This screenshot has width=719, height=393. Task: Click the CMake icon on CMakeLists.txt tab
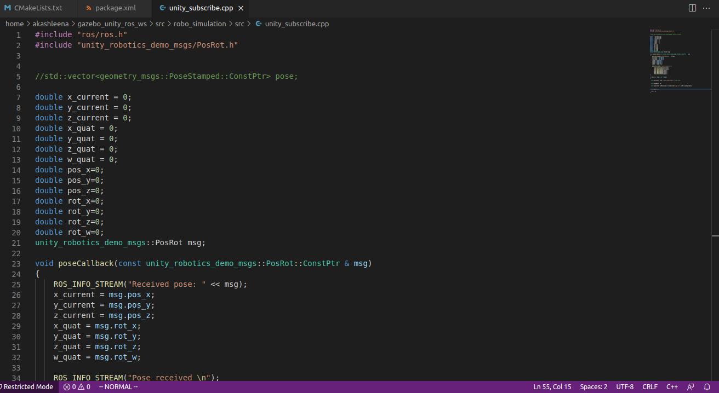[7, 8]
